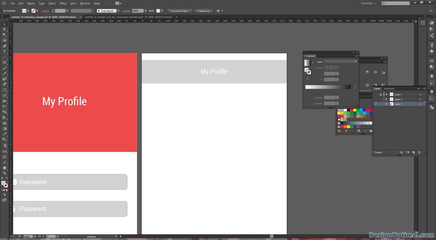Screen dimensions: 436x240
Task: Select the Magic Wand tool
Action: pyautogui.click(x=5, y=35)
